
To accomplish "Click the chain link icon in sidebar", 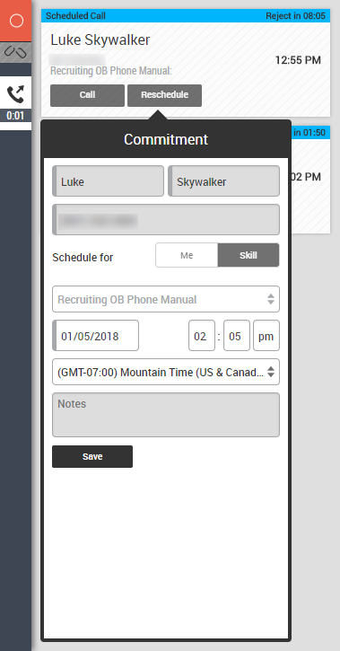I will 15,52.
